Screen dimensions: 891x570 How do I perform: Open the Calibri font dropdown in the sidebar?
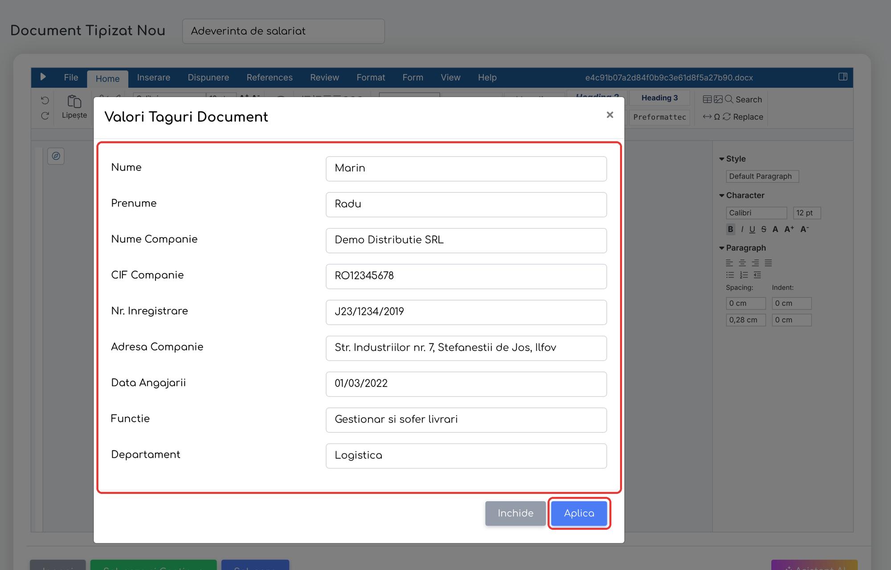click(756, 213)
